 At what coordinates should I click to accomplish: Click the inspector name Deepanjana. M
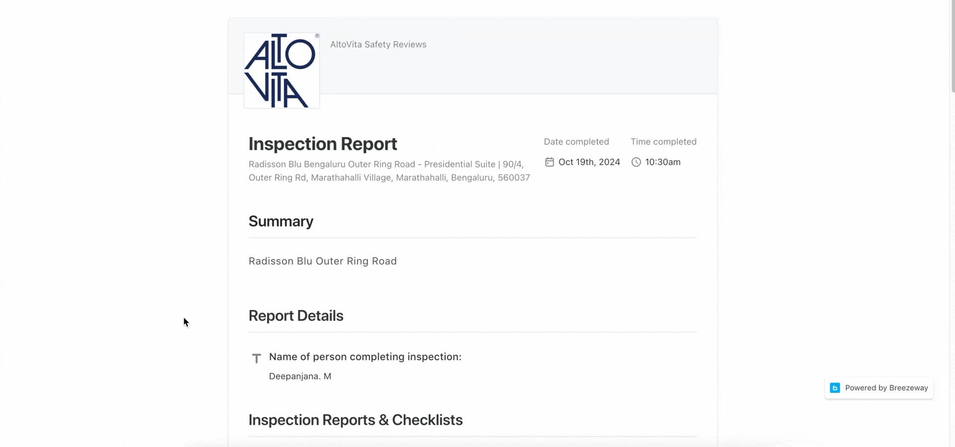300,376
